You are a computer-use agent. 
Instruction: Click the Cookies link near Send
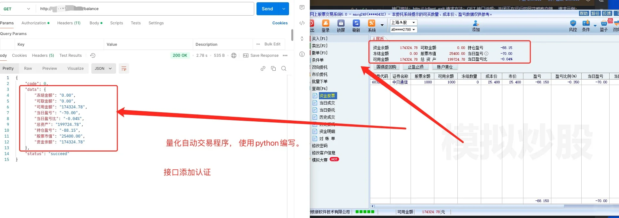click(x=280, y=23)
